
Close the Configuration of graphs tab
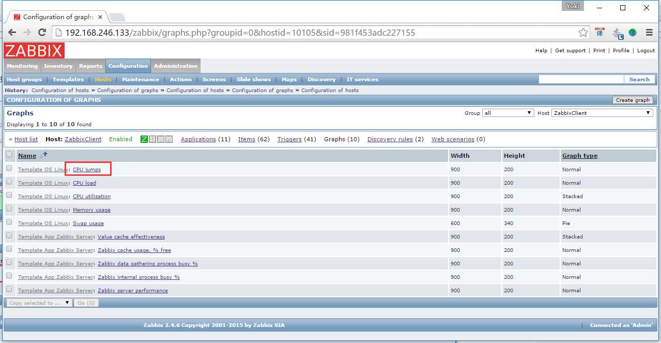click(100, 17)
